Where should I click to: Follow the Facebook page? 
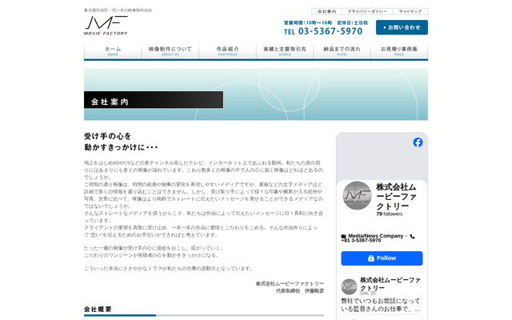(382, 258)
